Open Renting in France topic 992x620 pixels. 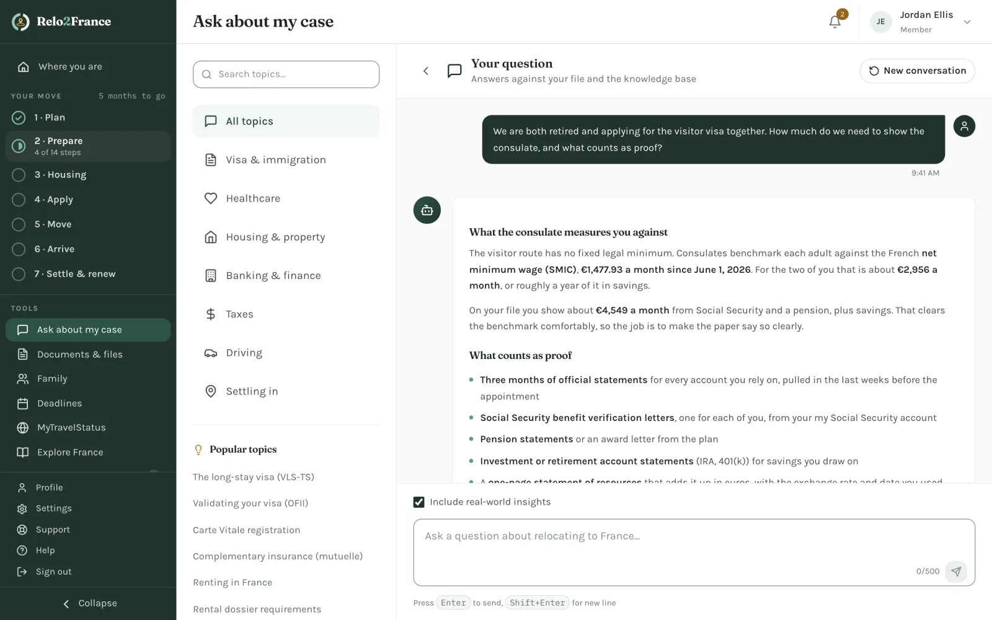(232, 583)
